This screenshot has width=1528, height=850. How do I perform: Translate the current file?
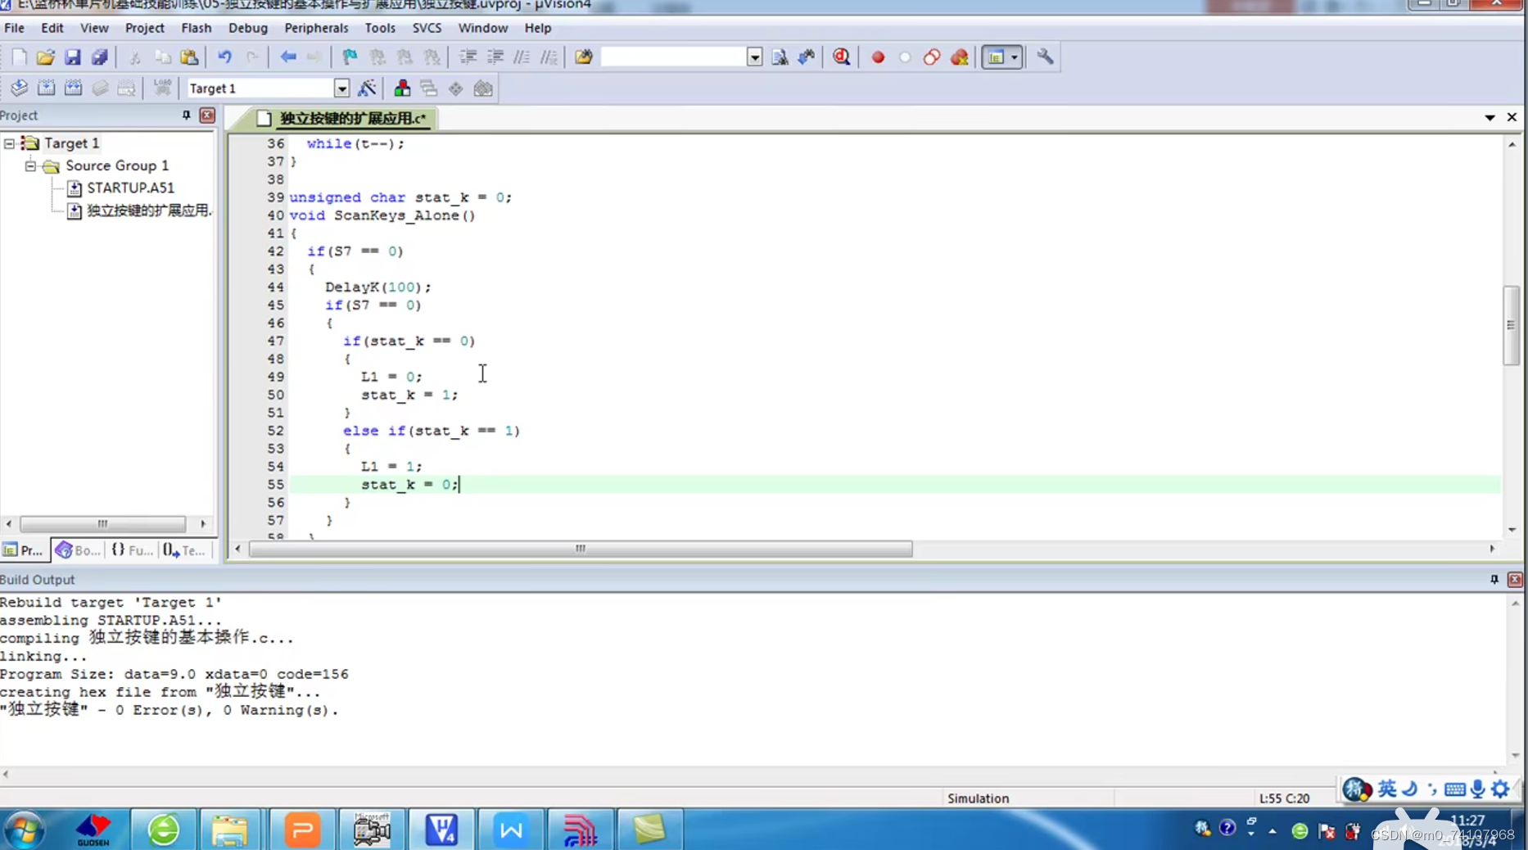click(19, 88)
